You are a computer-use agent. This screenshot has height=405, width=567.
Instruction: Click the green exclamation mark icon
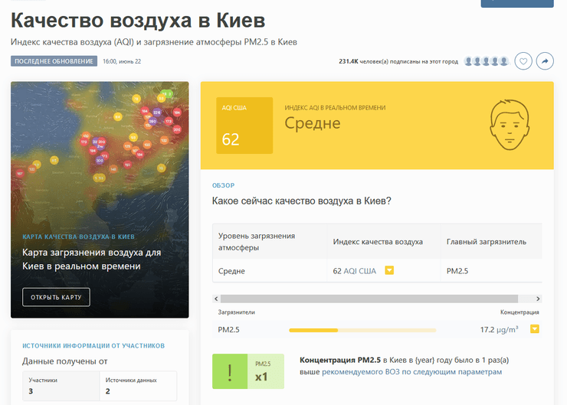(230, 371)
